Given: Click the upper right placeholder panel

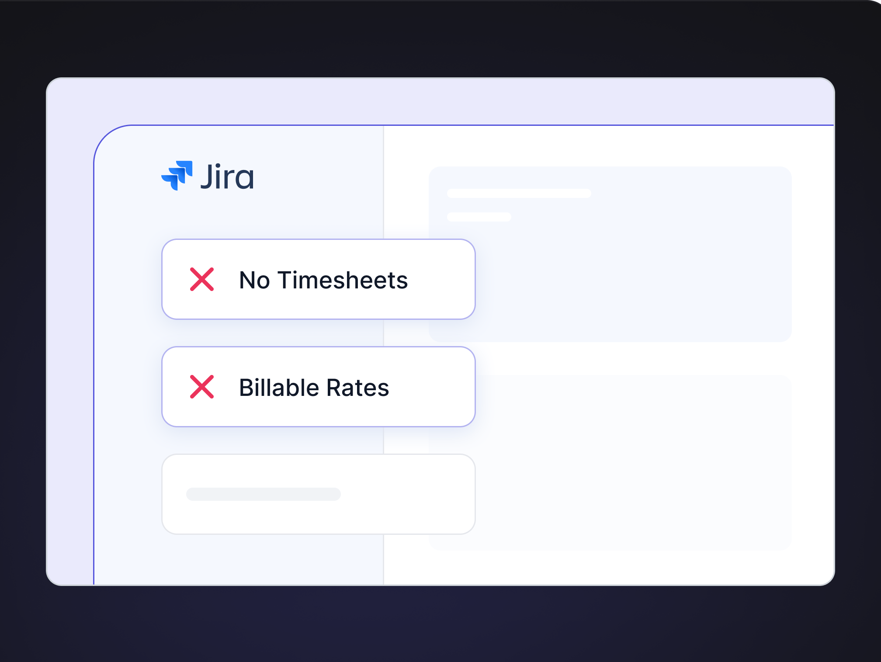Looking at the screenshot, I should click(634, 271).
